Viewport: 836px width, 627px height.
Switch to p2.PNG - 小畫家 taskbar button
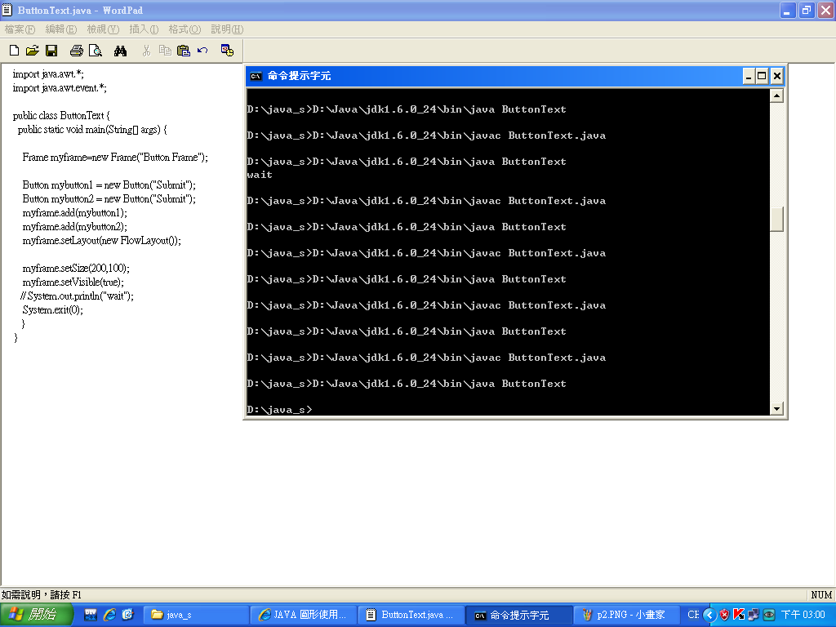pyautogui.click(x=625, y=615)
